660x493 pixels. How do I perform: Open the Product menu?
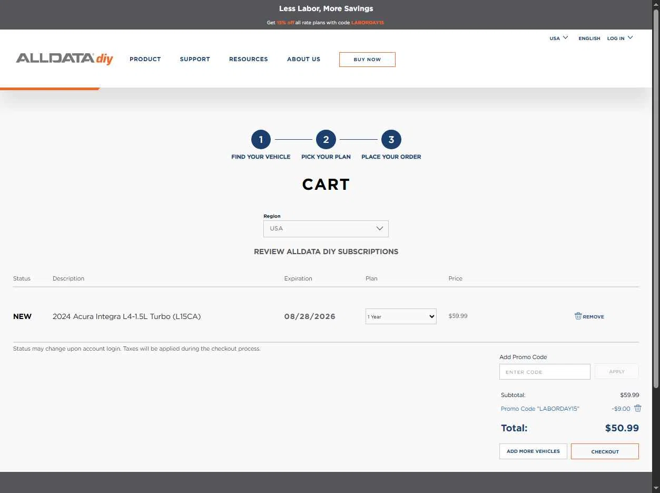point(145,59)
